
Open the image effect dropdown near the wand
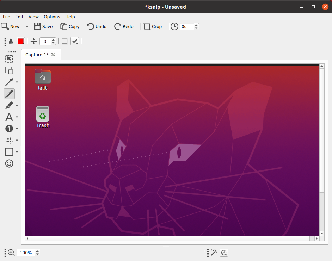224,253
